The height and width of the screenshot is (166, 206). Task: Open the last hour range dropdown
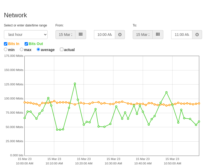pyautogui.click(x=26, y=35)
